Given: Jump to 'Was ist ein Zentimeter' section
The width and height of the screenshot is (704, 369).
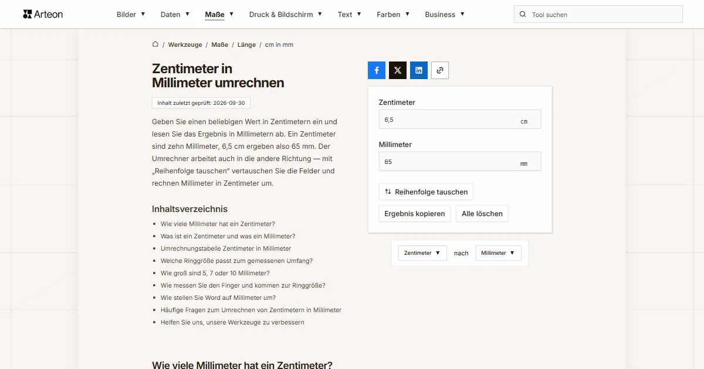Looking at the screenshot, I should click(x=228, y=236).
